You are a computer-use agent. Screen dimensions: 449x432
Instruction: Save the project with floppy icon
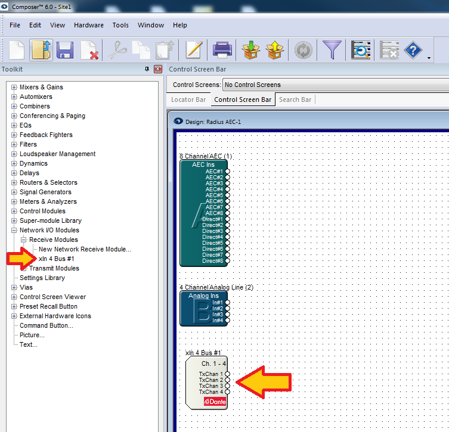point(65,50)
